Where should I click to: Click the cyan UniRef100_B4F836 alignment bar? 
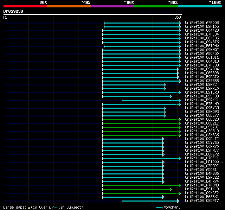click(x=133, y=174)
